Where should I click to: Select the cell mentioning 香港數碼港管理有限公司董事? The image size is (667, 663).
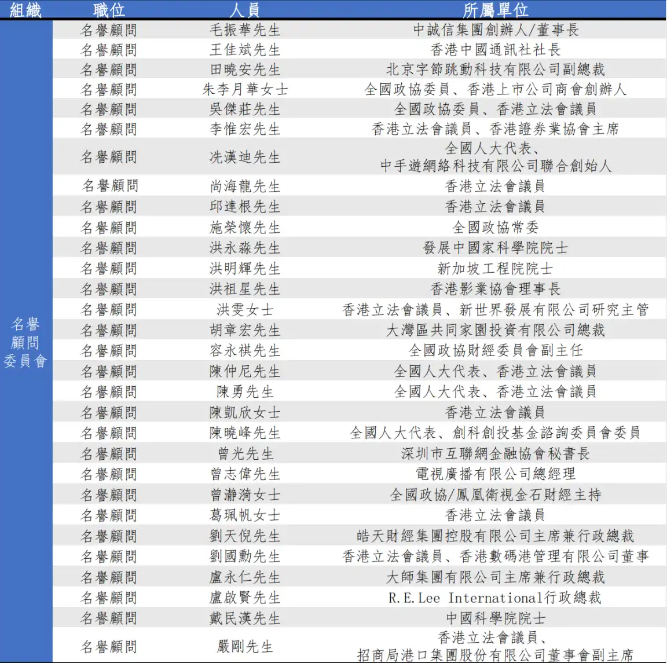pyautogui.click(x=496, y=556)
